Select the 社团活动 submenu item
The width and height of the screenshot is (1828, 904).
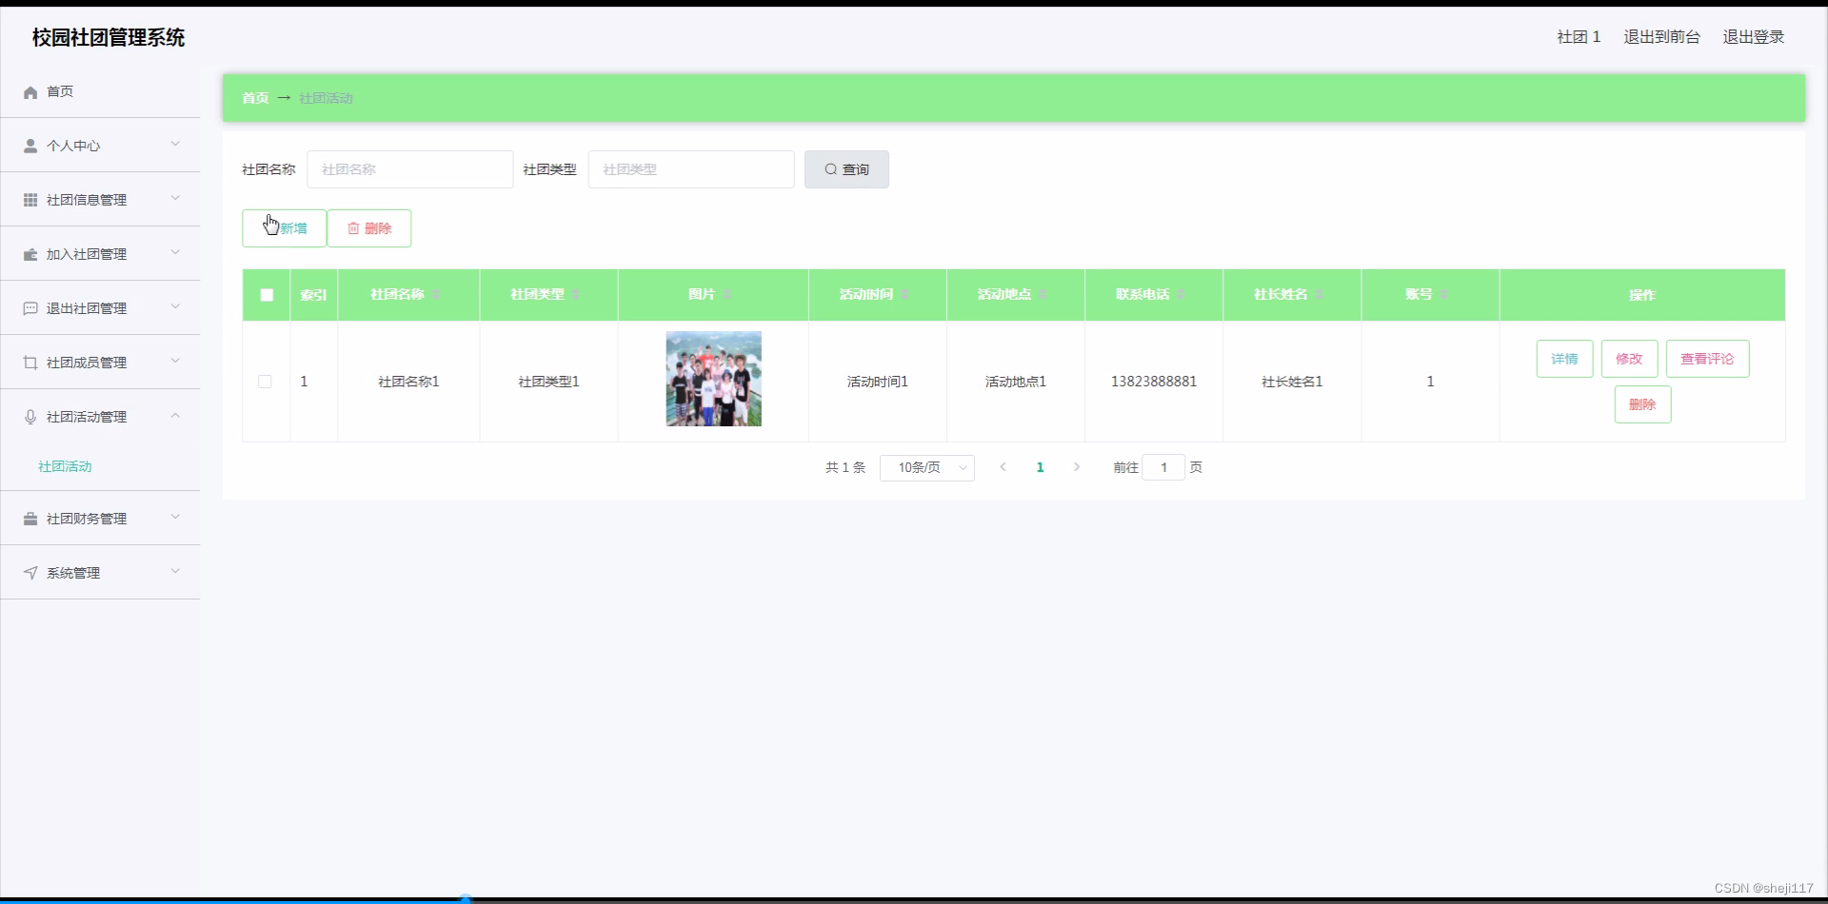(x=64, y=466)
